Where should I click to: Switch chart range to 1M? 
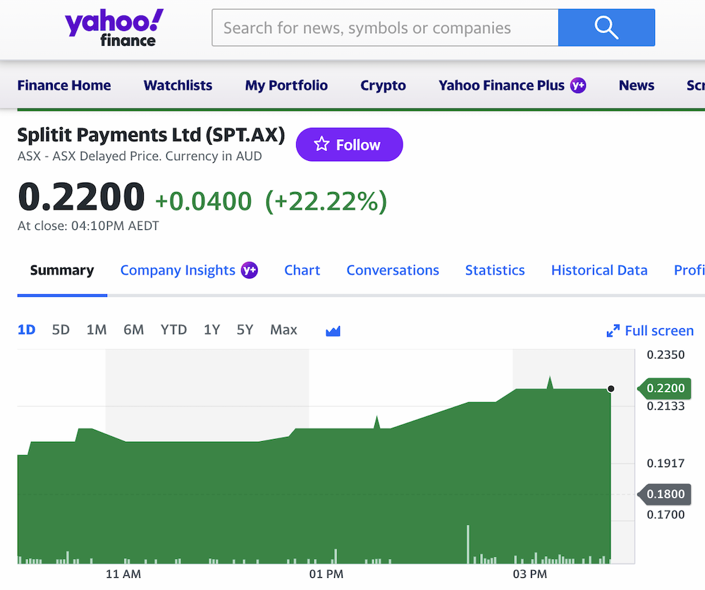click(x=97, y=330)
